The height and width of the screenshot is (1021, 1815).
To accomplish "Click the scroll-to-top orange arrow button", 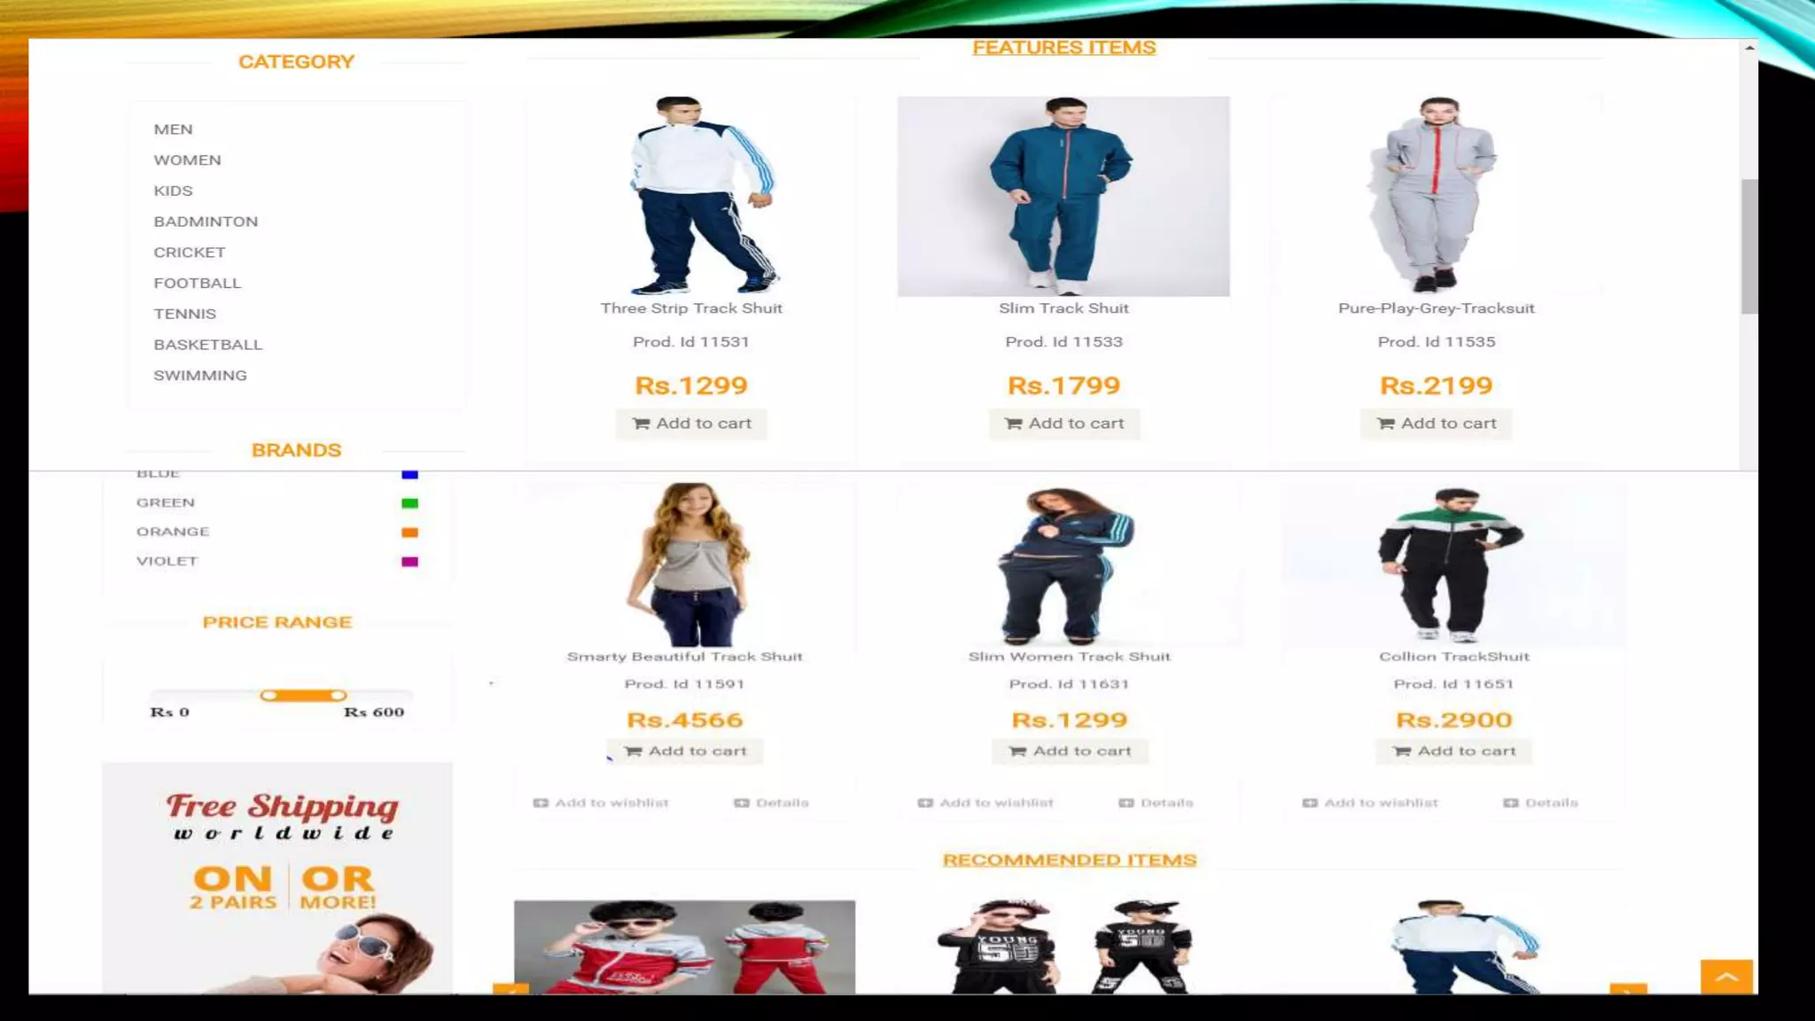I will click(1726, 977).
